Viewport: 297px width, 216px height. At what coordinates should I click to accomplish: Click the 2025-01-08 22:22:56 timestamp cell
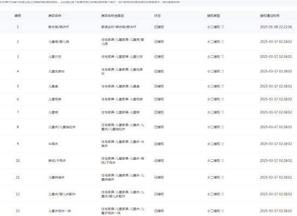tap(276, 27)
